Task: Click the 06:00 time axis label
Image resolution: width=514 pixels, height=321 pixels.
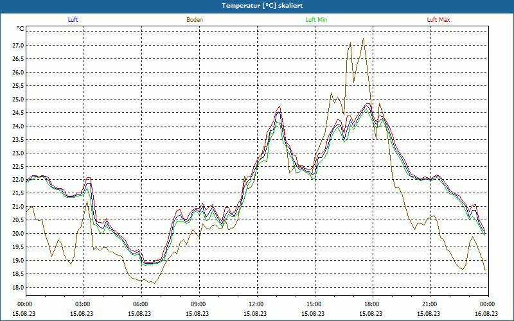Action: pos(141,304)
